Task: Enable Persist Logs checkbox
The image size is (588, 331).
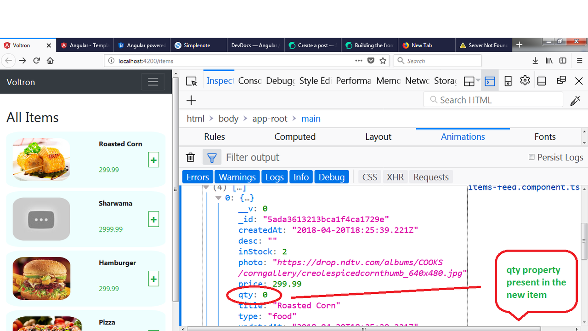Action: (531, 157)
